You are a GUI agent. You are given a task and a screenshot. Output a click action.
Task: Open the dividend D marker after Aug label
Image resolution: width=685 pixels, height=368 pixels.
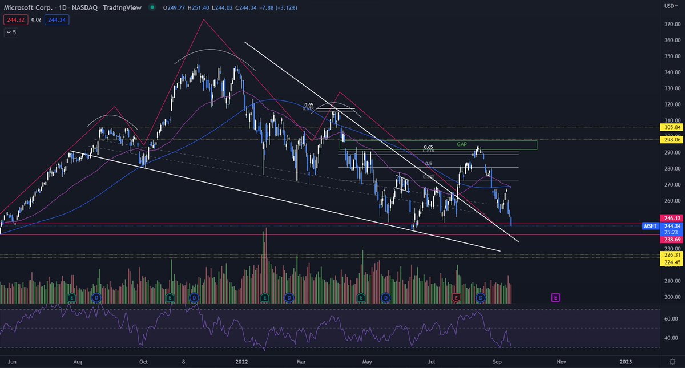tap(96, 297)
